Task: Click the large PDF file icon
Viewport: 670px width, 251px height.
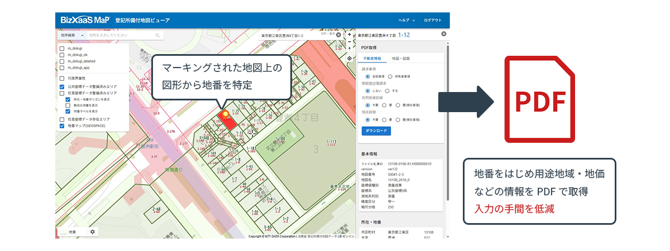Action: 540,99
